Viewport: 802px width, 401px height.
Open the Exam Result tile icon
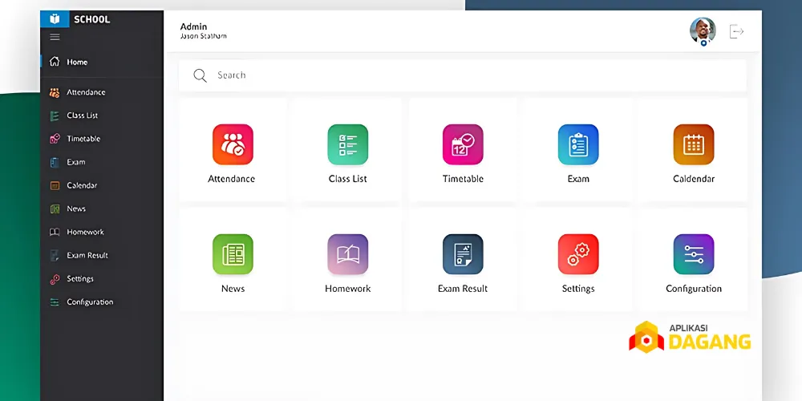463,254
